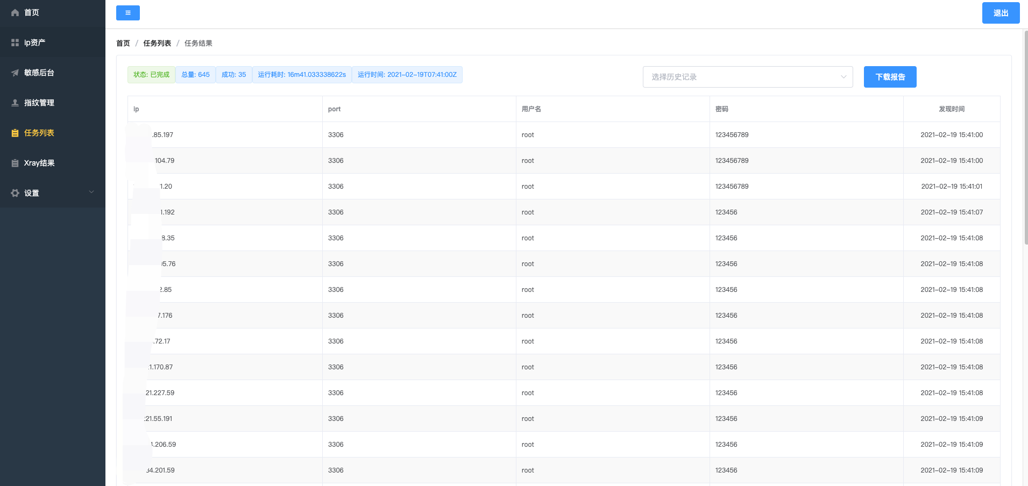Image resolution: width=1028 pixels, height=486 pixels.
Task: Click the discovery time in the 21.55.191 row
Action: click(952, 419)
